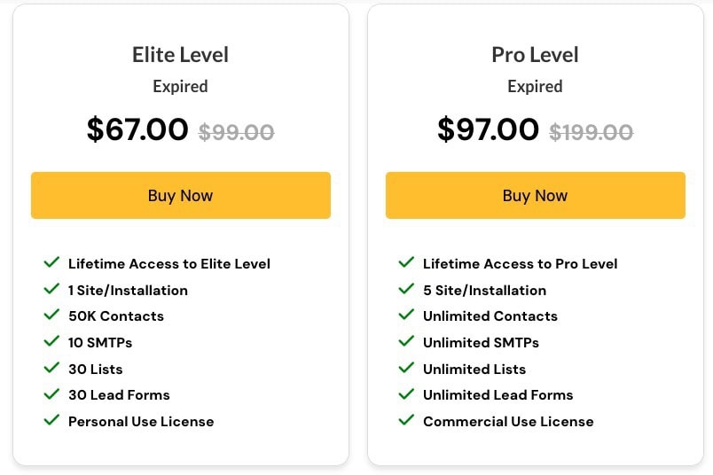The image size is (713, 475).
Task: Click the $67.00 price
Action: click(137, 129)
